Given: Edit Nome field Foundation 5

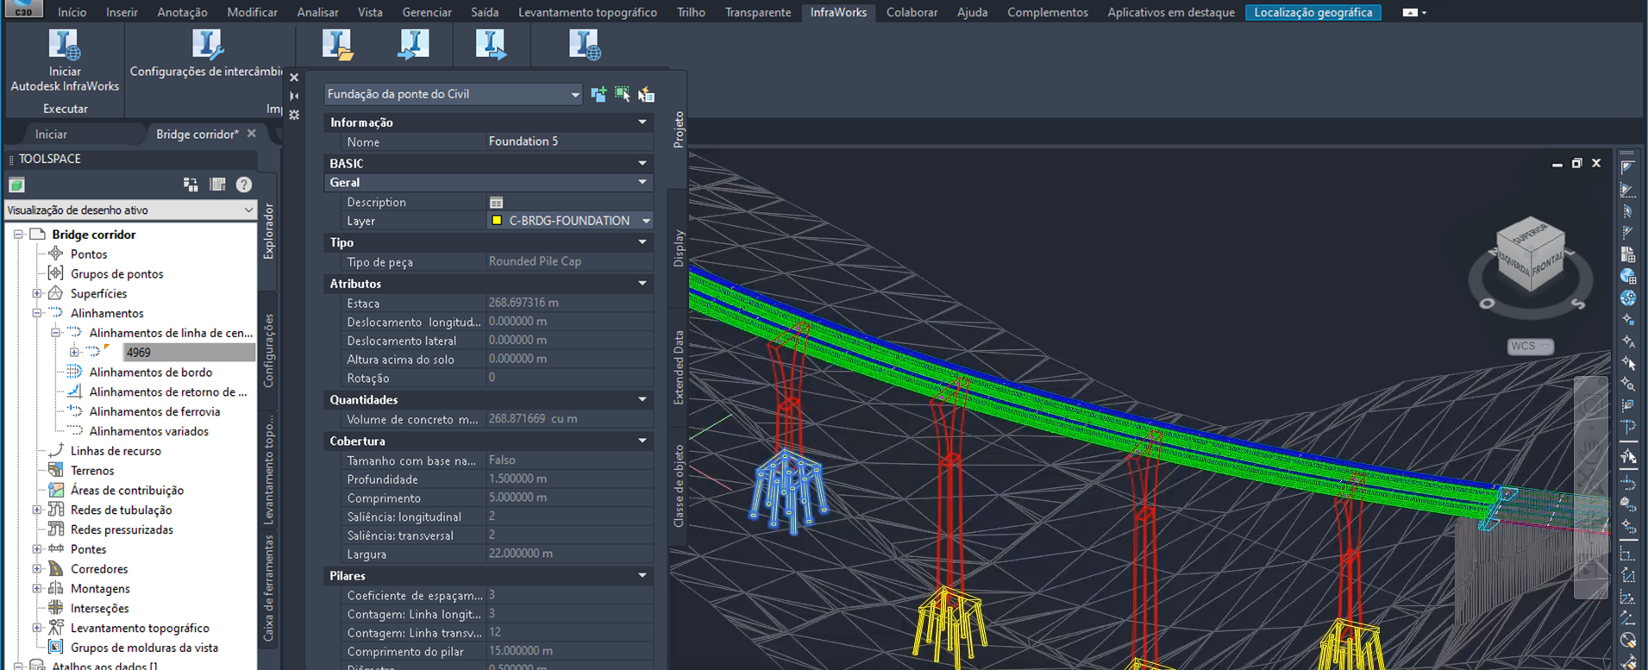Looking at the screenshot, I should click(x=568, y=141).
